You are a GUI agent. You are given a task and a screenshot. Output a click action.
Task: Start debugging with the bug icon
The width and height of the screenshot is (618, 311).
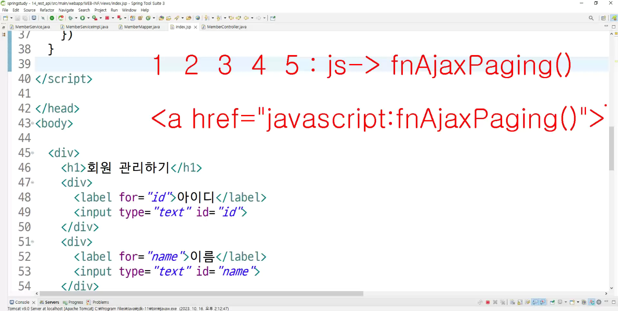pos(71,18)
